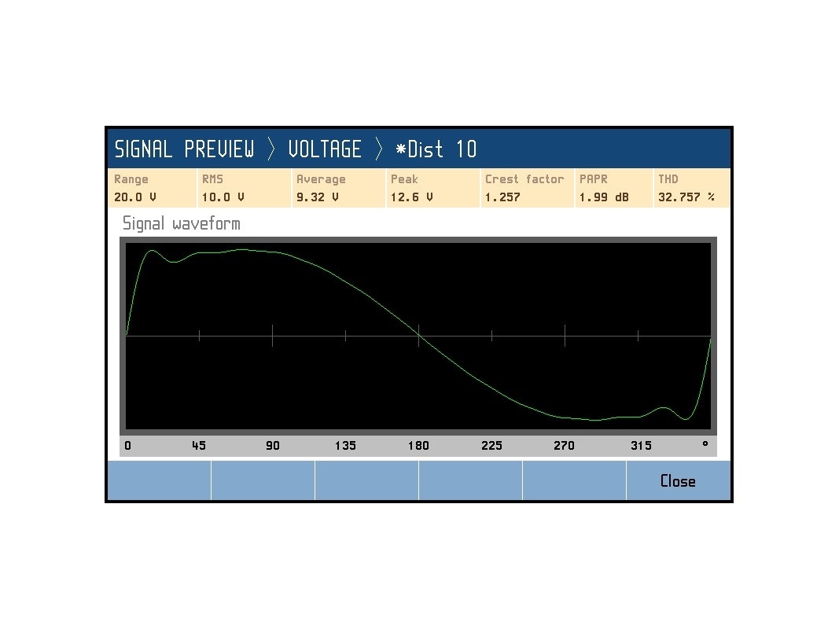Click the chevron before *Dist 10
This screenshot has height=629, width=839.
tap(378, 149)
